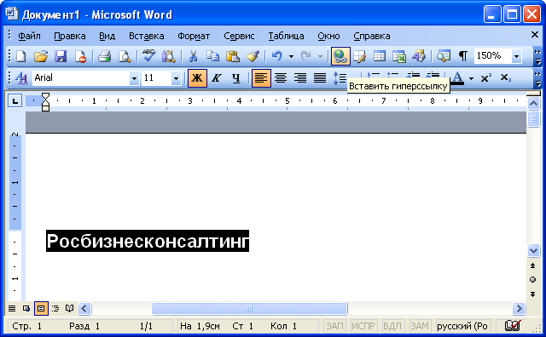This screenshot has height=337, width=546.
Task: Run spelling and grammar check
Action: [148, 56]
